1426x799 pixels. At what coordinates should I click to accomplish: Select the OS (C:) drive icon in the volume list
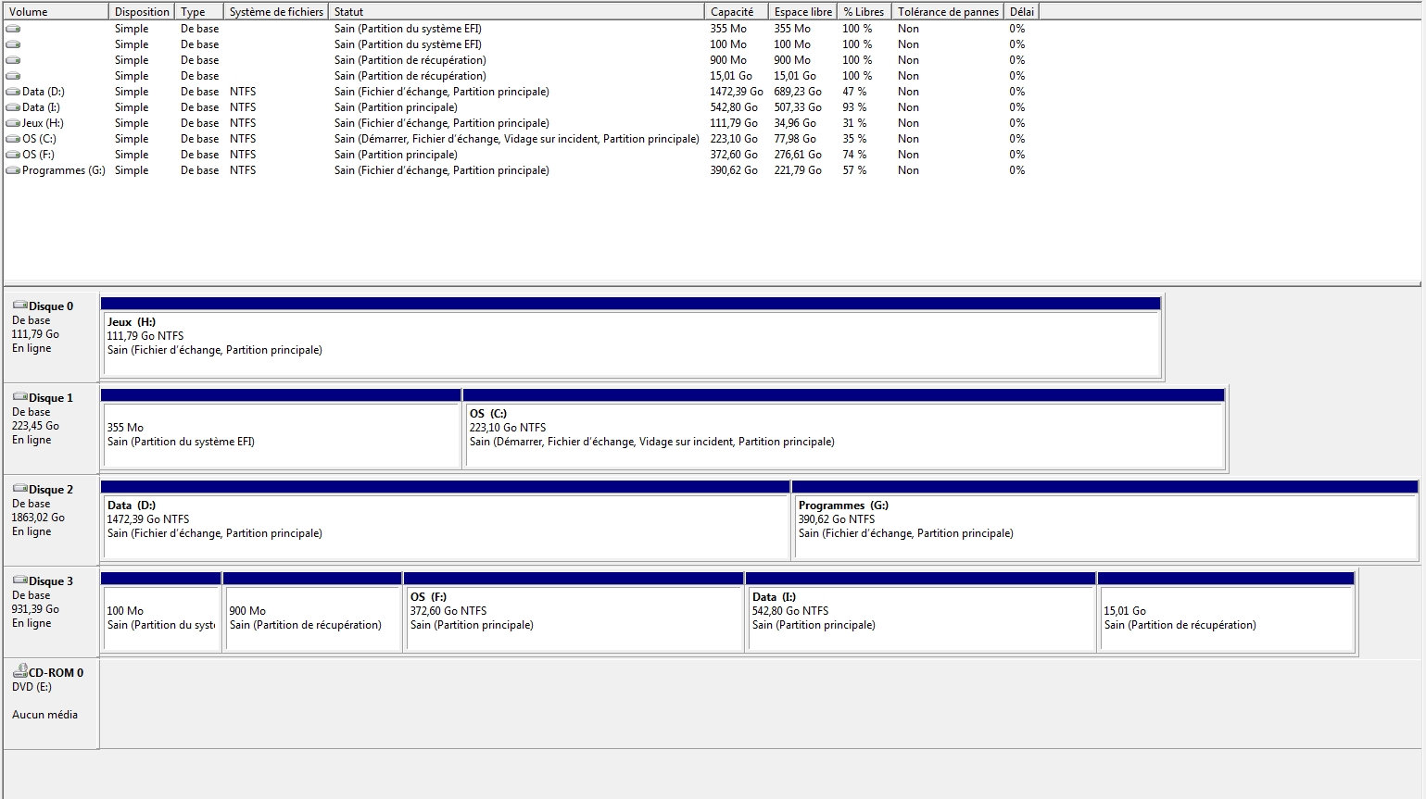pos(13,139)
